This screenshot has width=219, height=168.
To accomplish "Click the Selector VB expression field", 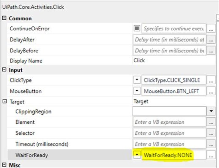I will (169, 133).
